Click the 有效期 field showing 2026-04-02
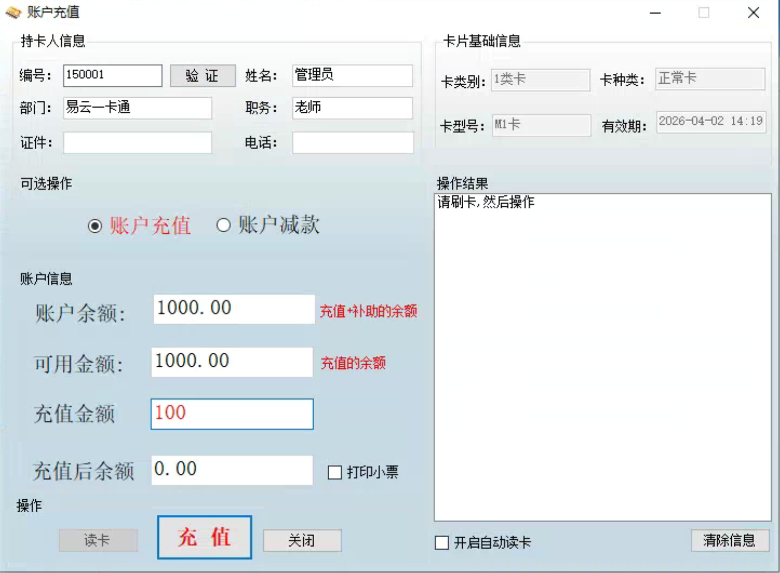The image size is (780, 573). point(711,122)
